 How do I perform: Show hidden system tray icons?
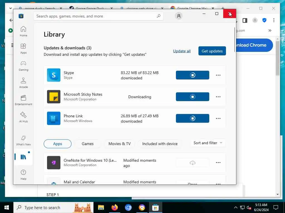click(x=235, y=207)
